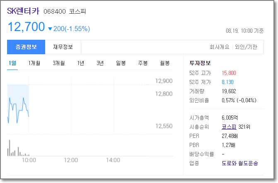This screenshot has height=183, width=278.
Task: Click the 거래량 value 19,602
Action: pos(229,91)
